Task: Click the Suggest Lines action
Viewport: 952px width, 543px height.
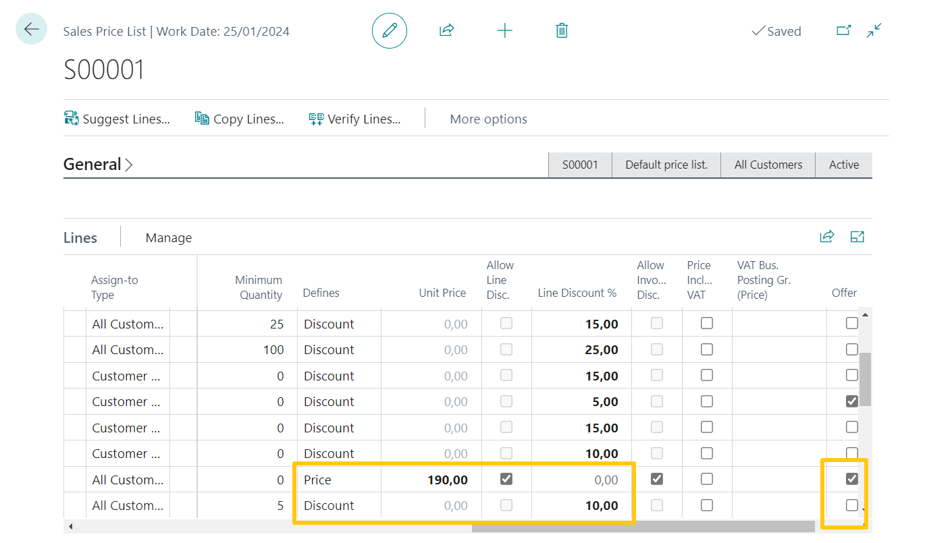Action: point(117,119)
